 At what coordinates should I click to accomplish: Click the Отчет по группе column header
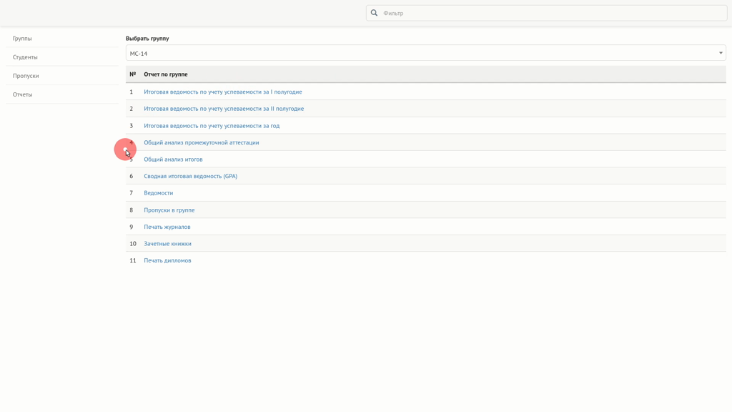[x=166, y=74]
